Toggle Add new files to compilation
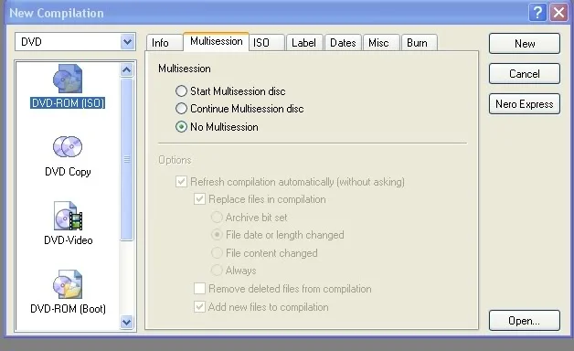574x351 pixels. pyautogui.click(x=199, y=307)
